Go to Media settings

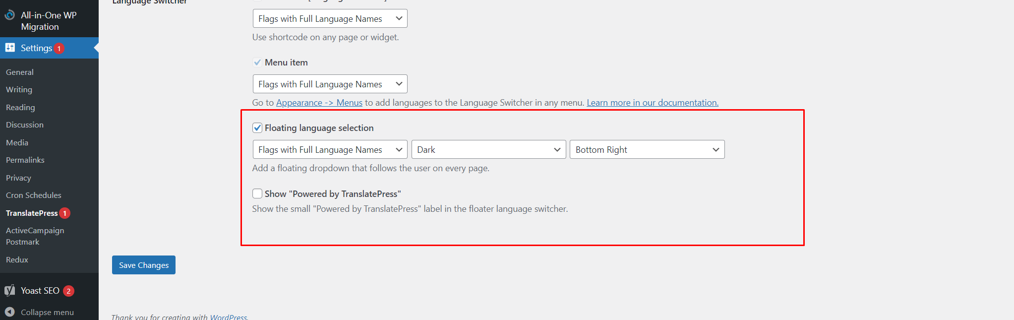pyautogui.click(x=17, y=142)
